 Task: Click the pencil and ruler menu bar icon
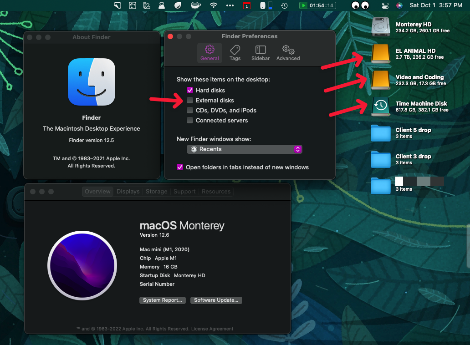(147, 5)
